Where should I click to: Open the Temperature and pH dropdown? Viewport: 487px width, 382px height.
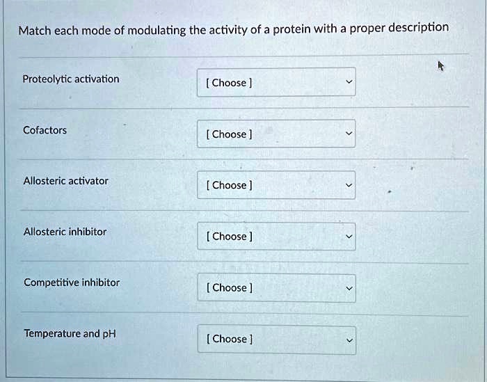pos(276,339)
